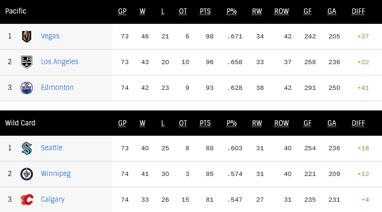Click OT header in Wild Card table
Viewport: 382px width, 212px height.
(x=183, y=123)
